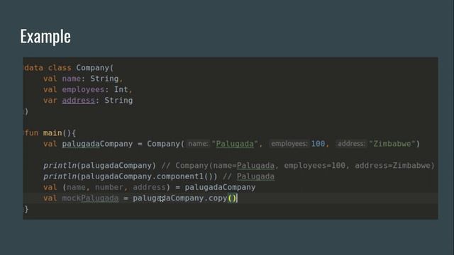Click the "Zimbabwe" string literal in constructor call
The height and width of the screenshot is (255, 454).
tap(392, 144)
